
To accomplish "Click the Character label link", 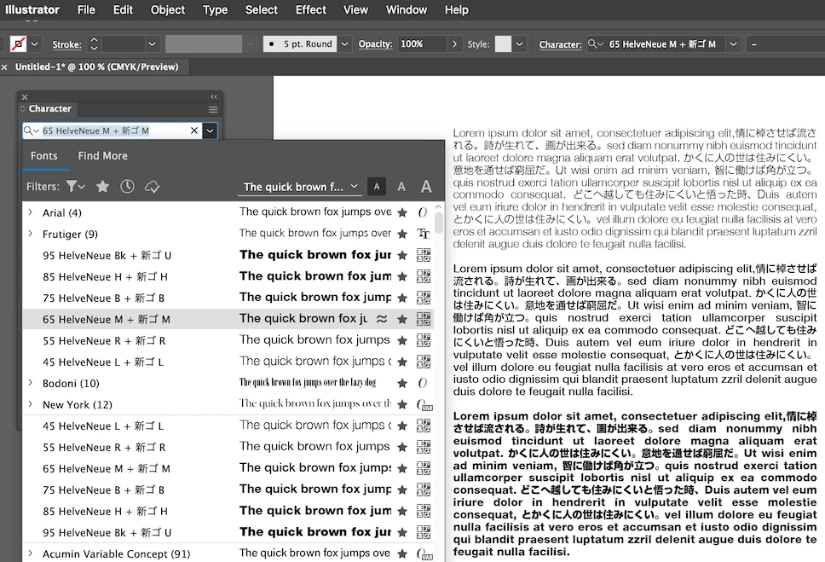I will [x=560, y=44].
